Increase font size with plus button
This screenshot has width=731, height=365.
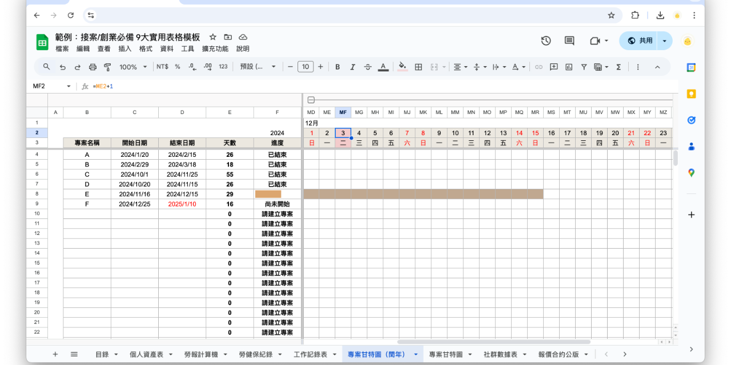pyautogui.click(x=320, y=67)
